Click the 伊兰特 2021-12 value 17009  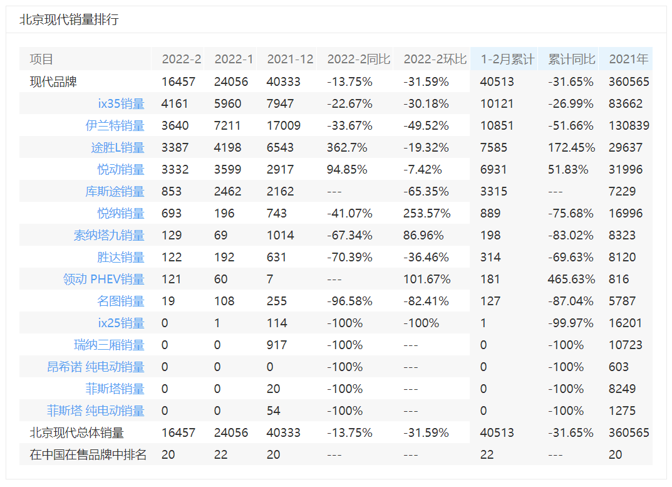coord(283,126)
